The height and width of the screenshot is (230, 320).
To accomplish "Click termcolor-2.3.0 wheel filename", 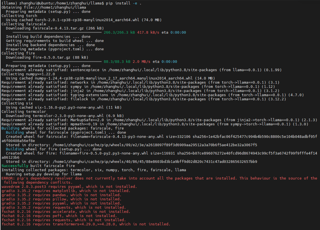I will [x=68, y=116].
